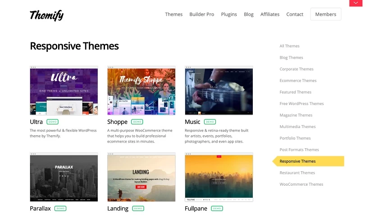Select Restaurant Themes category
This screenshot has width=374, height=215.
tap(297, 173)
